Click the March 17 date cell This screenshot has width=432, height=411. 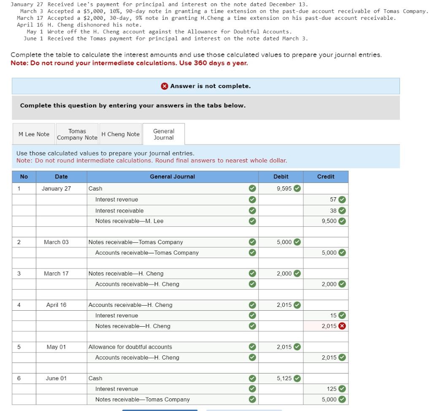click(x=62, y=273)
